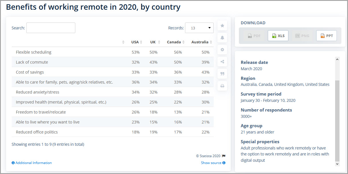348x174 pixels.
Task: Open the gear settings icon
Action: [x=222, y=50]
